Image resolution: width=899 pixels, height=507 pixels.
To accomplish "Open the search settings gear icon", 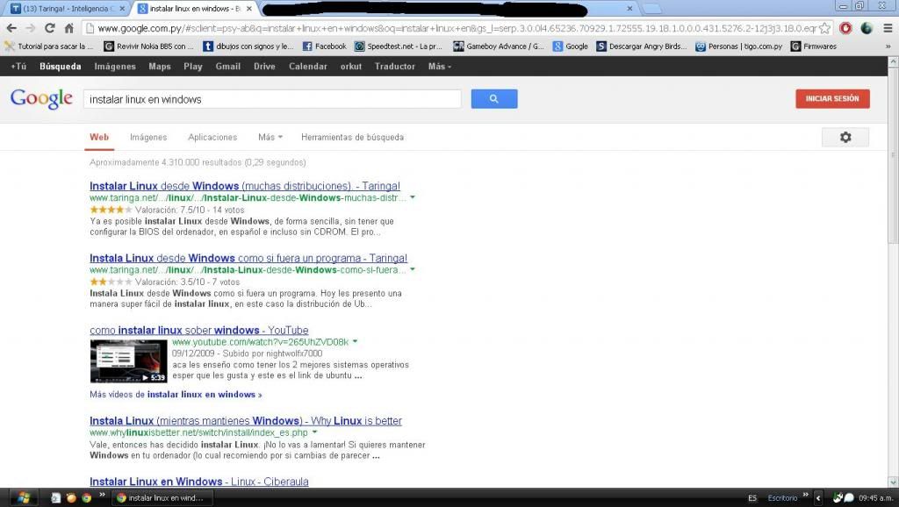I will click(x=845, y=137).
